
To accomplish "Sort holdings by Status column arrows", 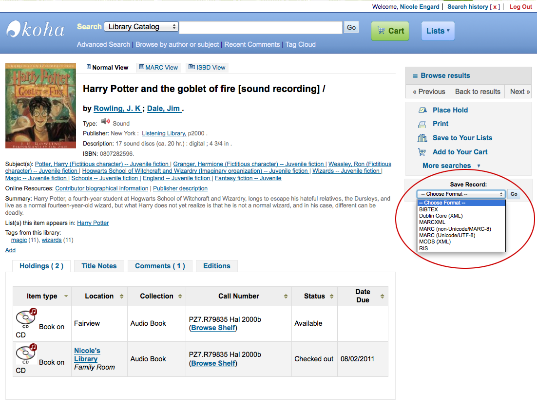I will [x=331, y=297].
